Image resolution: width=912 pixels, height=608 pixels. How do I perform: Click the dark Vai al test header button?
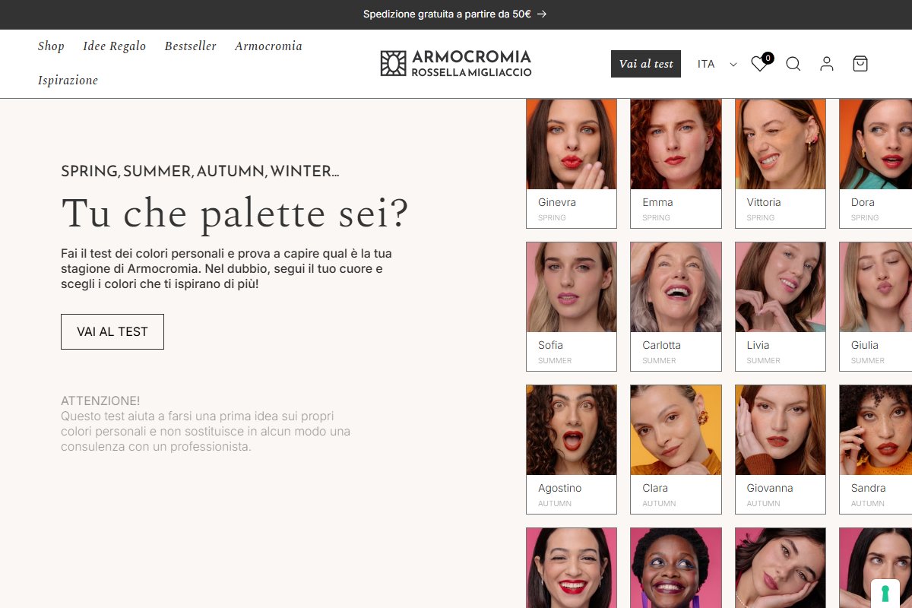(x=645, y=64)
